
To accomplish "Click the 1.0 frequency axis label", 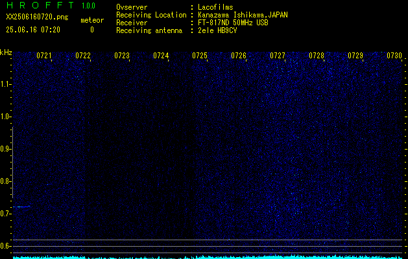I will 5,117.
